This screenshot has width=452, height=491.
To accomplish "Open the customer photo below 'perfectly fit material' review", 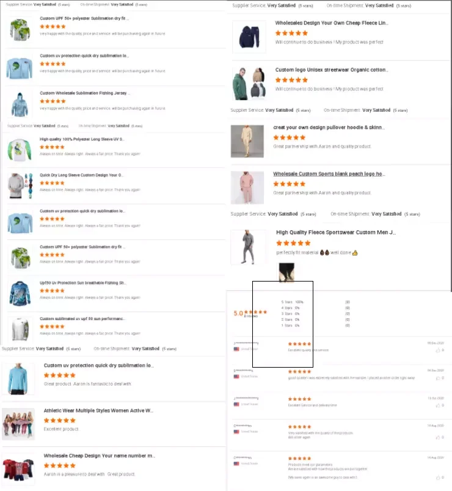I will (286, 272).
